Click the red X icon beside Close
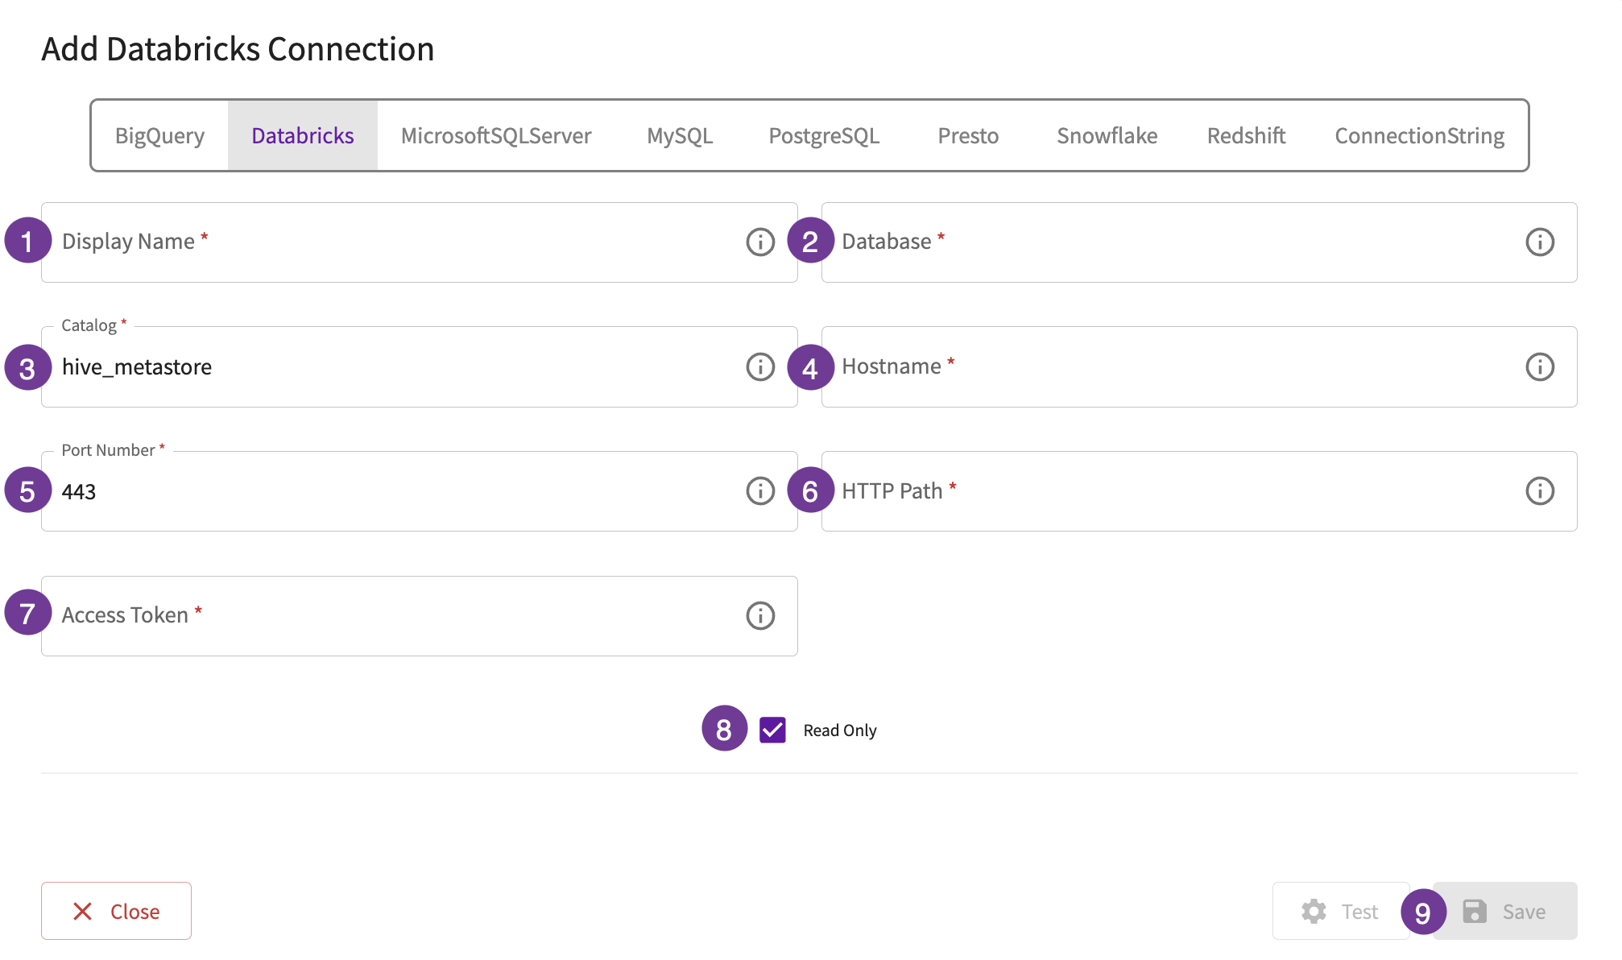 click(x=82, y=911)
